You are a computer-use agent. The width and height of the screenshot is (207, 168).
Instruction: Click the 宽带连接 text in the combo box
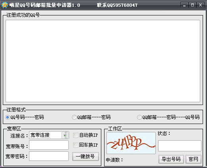coord(40,135)
